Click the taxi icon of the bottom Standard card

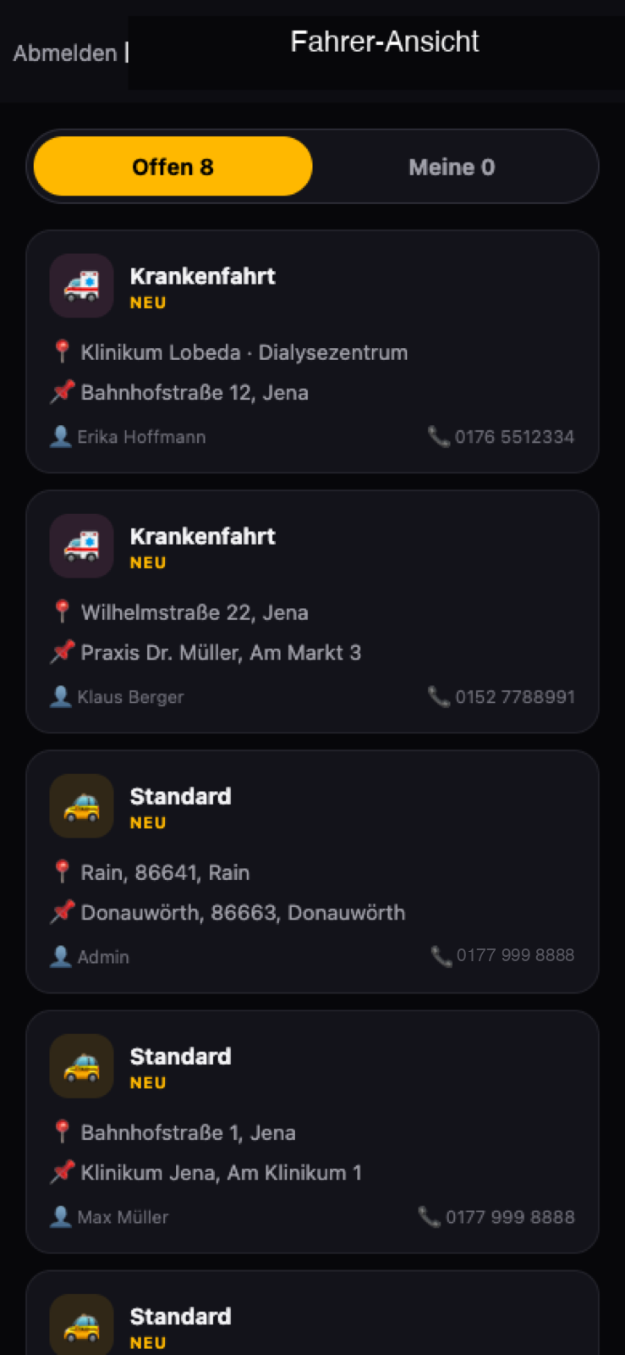pos(81,1325)
